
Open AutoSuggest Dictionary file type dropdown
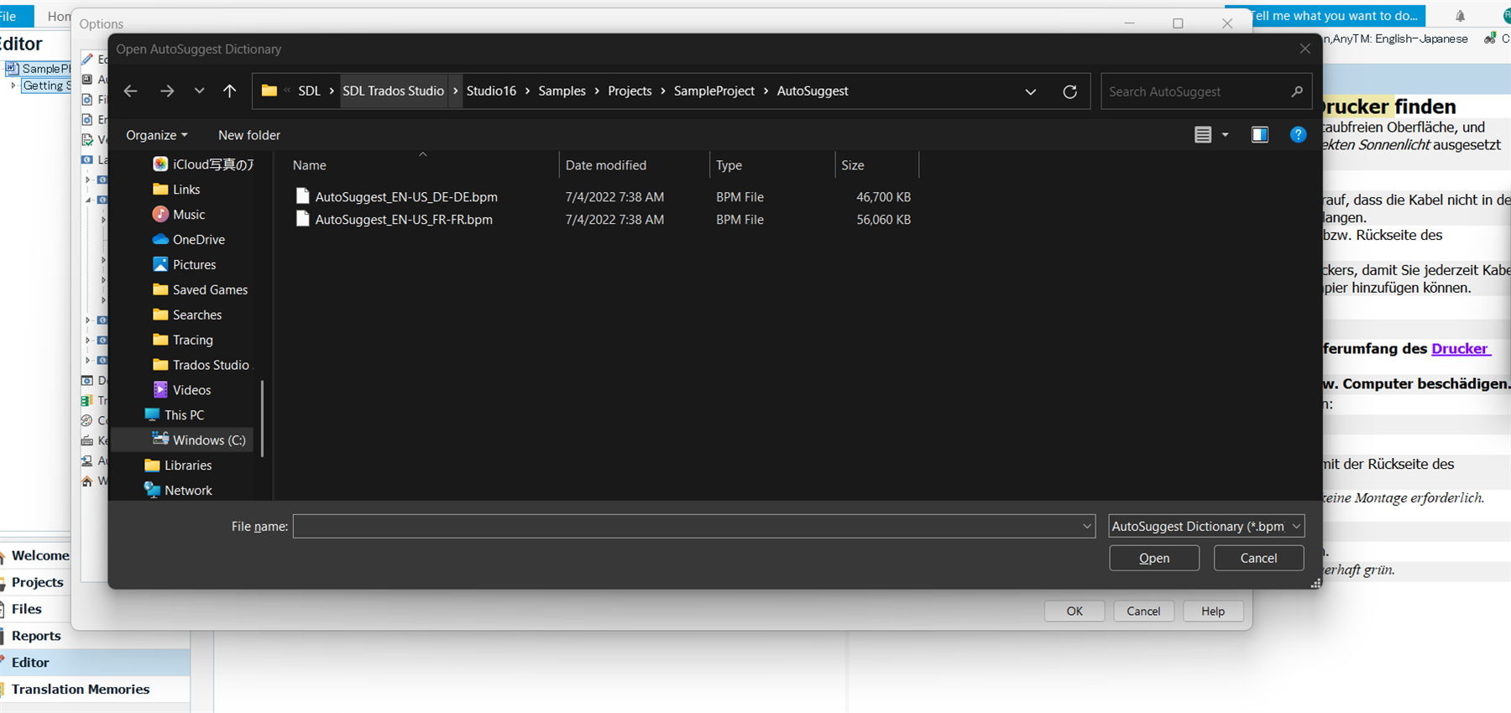point(1206,527)
